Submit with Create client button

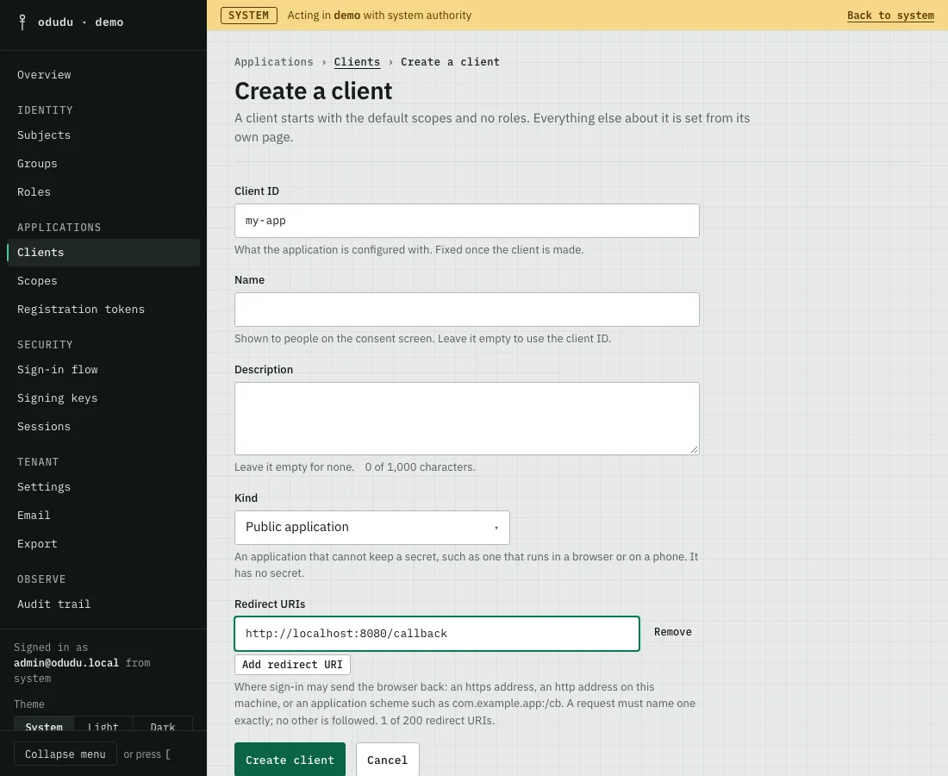[290, 760]
